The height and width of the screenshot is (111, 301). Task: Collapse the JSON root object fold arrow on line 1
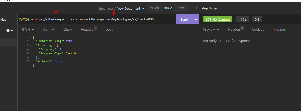click(x=30, y=37)
